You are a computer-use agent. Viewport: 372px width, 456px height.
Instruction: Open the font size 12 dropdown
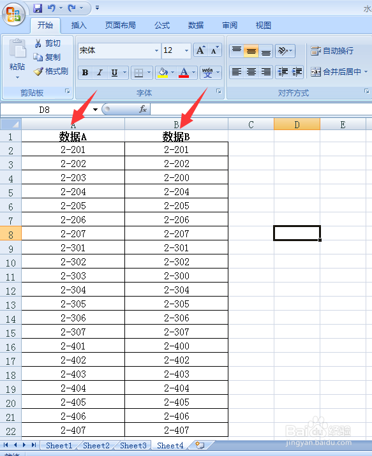[x=187, y=50]
